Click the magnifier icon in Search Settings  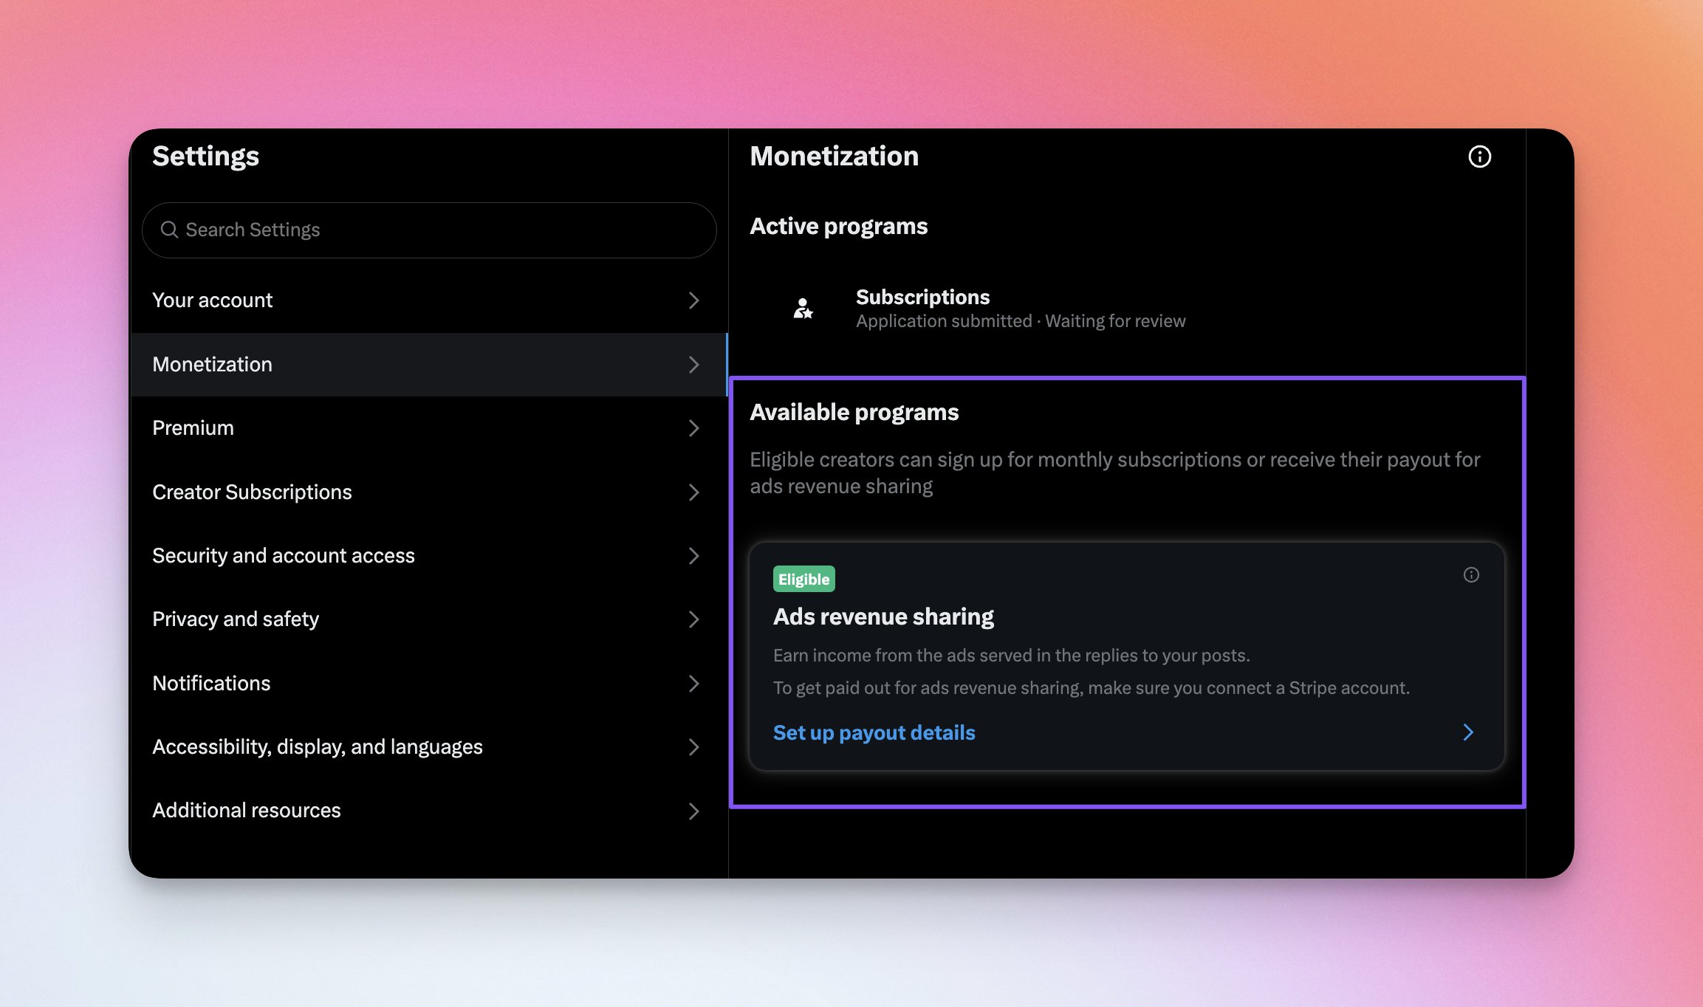click(x=169, y=230)
